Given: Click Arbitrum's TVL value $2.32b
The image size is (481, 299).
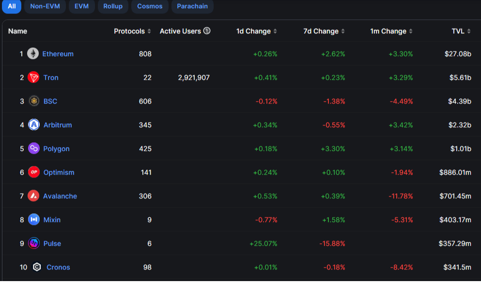Looking at the screenshot, I should pyautogui.click(x=460, y=125).
